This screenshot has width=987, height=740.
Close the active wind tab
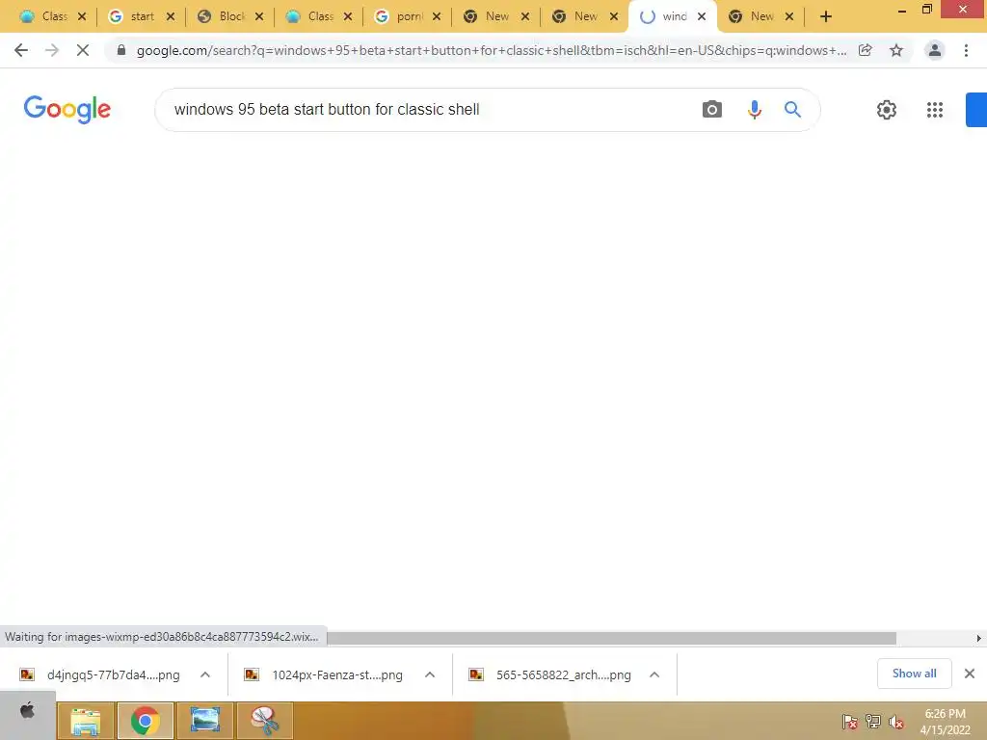(702, 17)
